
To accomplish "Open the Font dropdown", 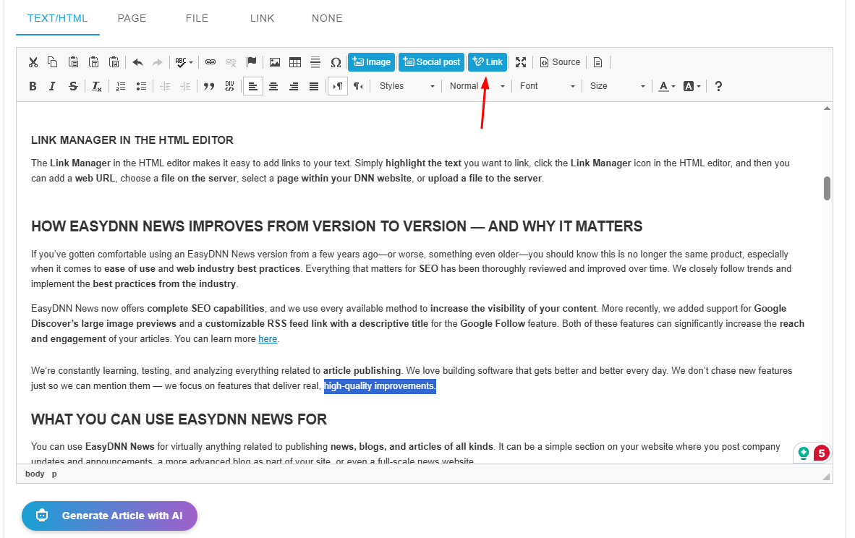I will coord(548,86).
